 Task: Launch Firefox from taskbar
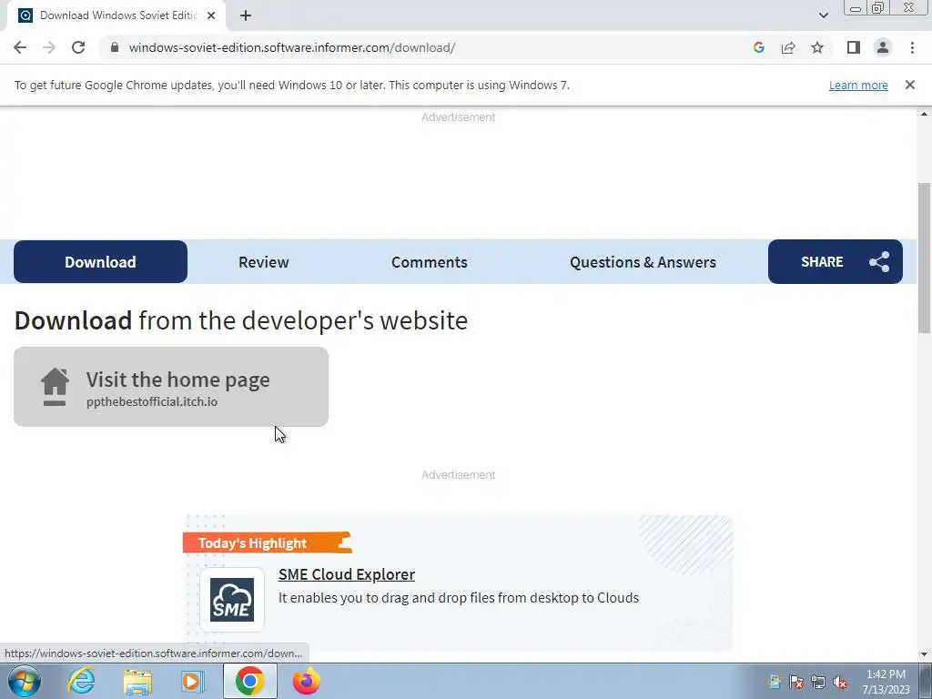[306, 681]
